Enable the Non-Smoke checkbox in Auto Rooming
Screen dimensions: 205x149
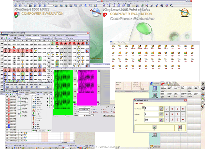92,113
